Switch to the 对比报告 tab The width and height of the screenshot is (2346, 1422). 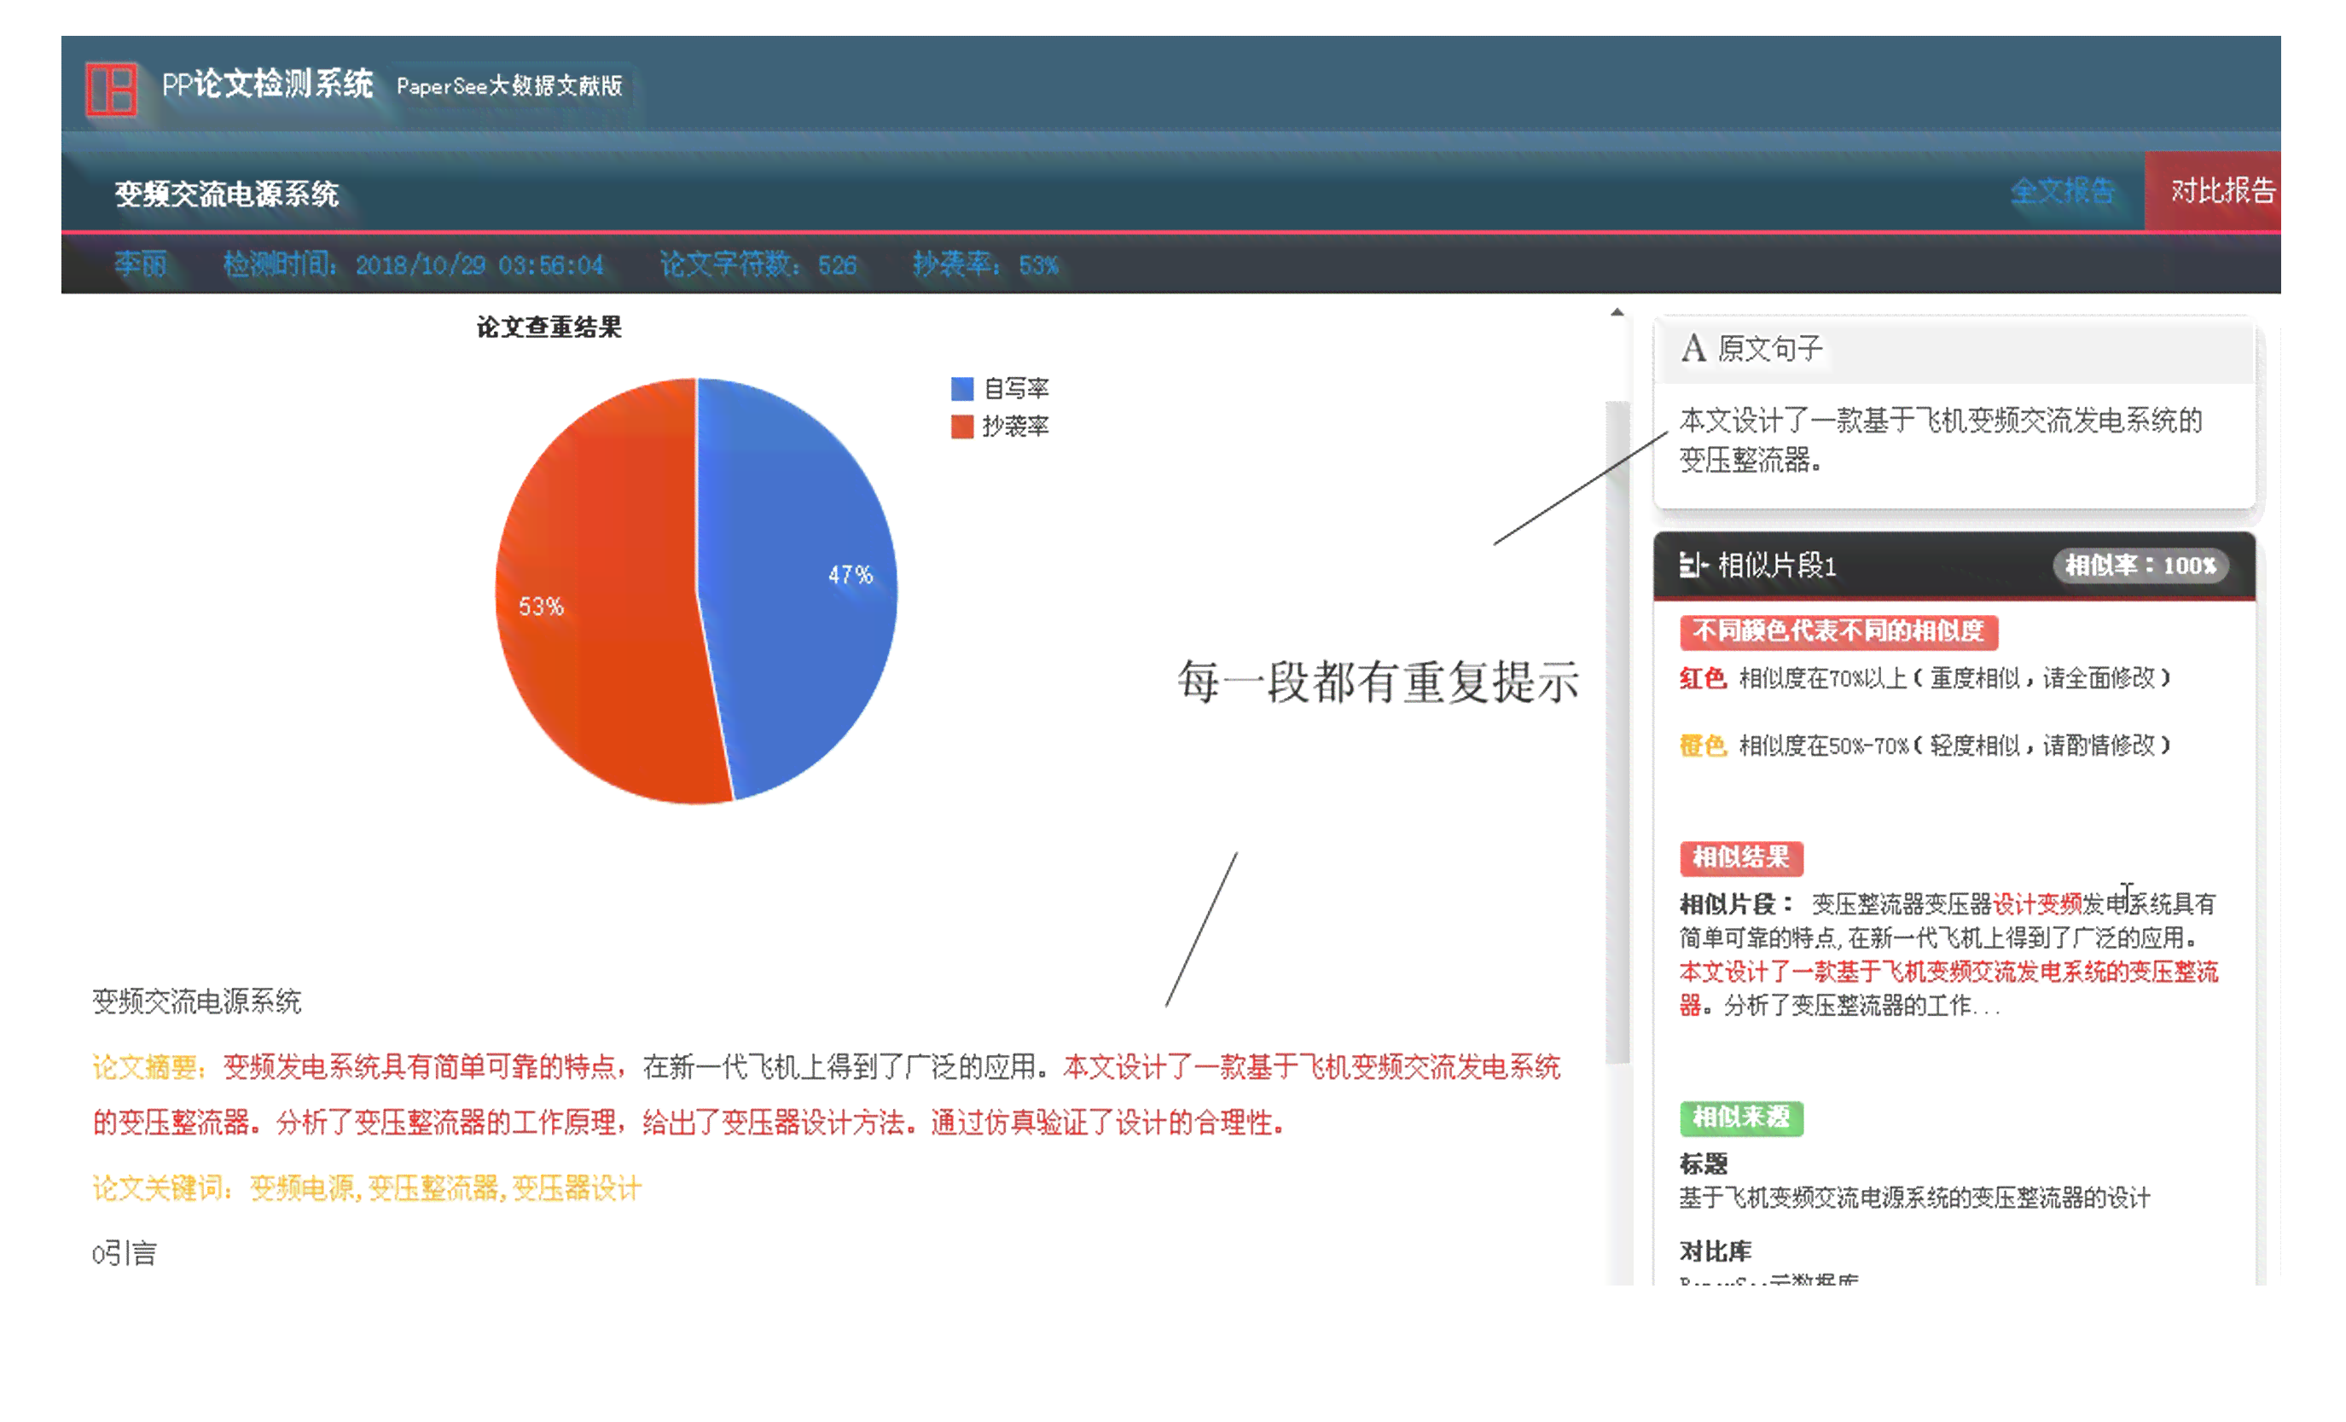tap(2213, 191)
